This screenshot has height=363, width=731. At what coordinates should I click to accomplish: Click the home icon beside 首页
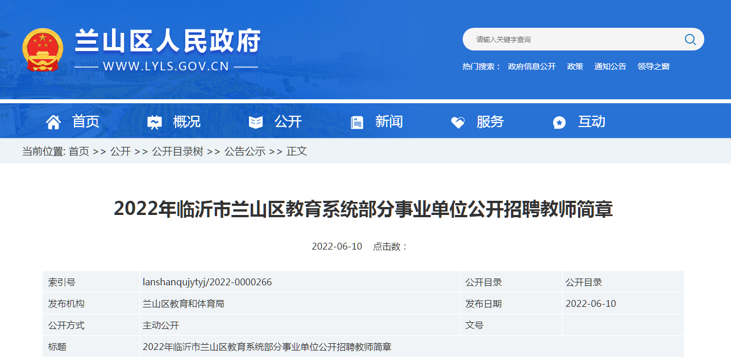[53, 122]
